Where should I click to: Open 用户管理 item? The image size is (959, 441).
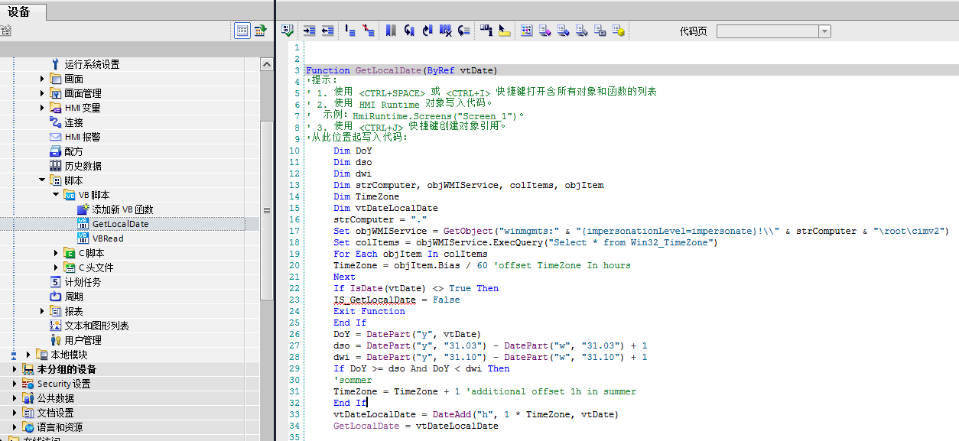[x=83, y=340]
